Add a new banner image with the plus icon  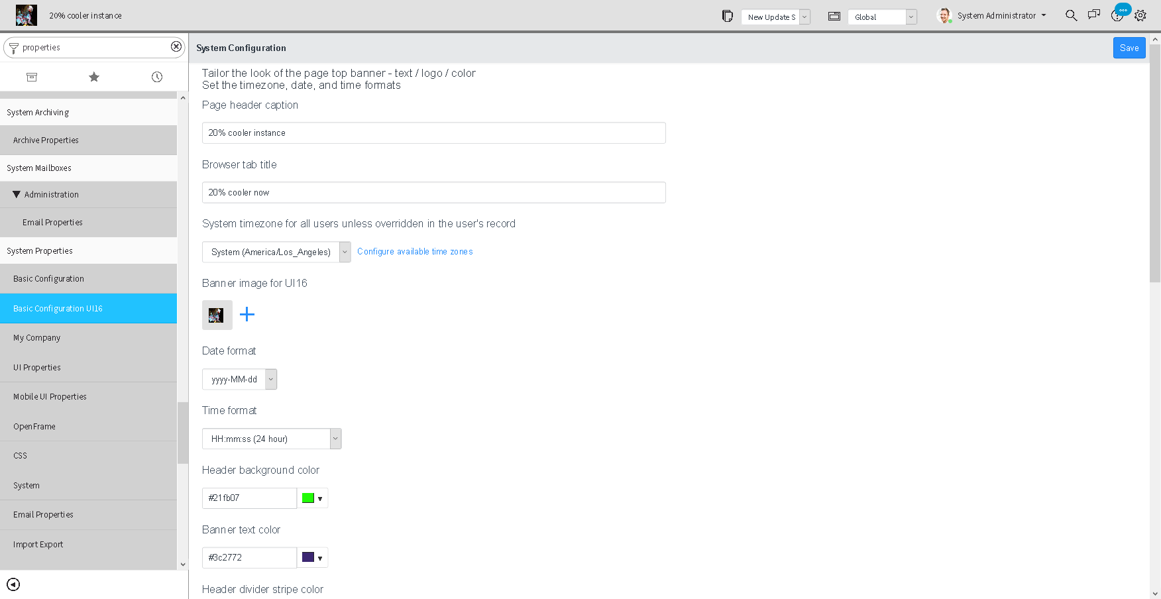pos(247,314)
